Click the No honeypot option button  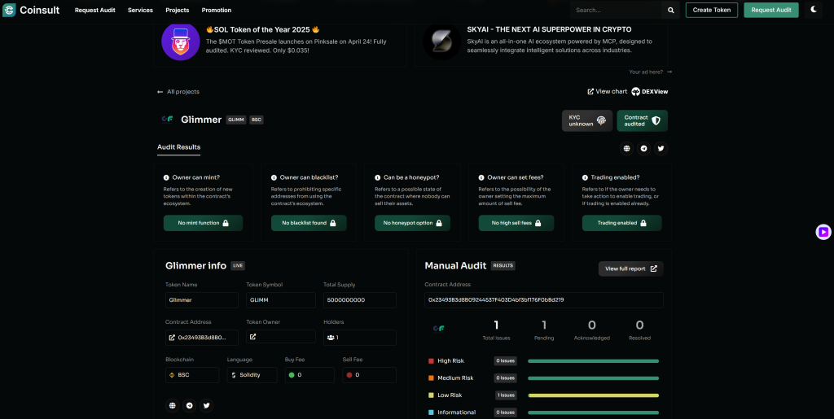coord(413,223)
